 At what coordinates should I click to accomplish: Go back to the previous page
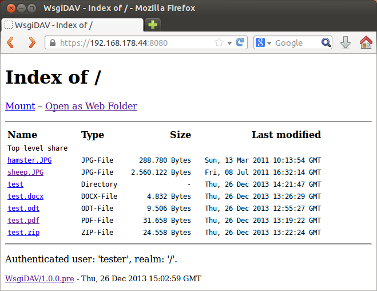click(x=11, y=42)
